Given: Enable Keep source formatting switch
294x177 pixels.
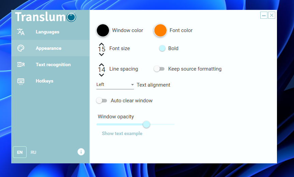Looking at the screenshot, I should tap(159, 69).
